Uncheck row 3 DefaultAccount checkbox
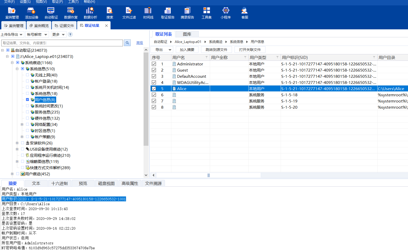 (x=154, y=76)
